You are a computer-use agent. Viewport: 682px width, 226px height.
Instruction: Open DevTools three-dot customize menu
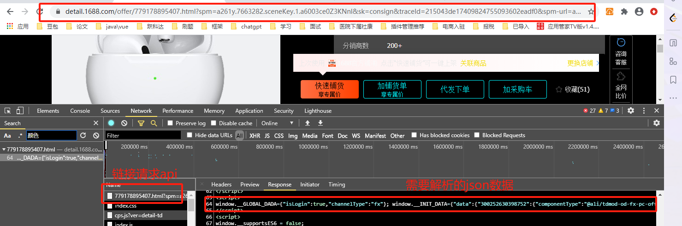[x=644, y=110]
